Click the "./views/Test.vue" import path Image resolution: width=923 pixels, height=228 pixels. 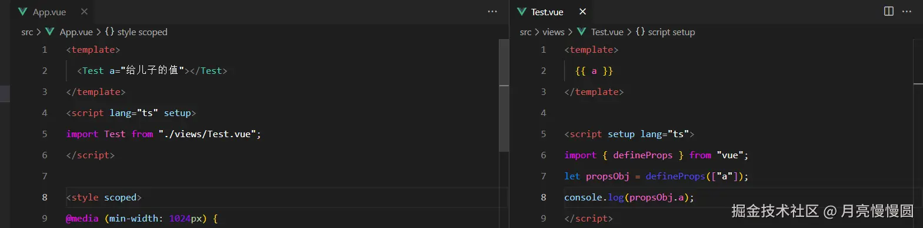(x=207, y=134)
